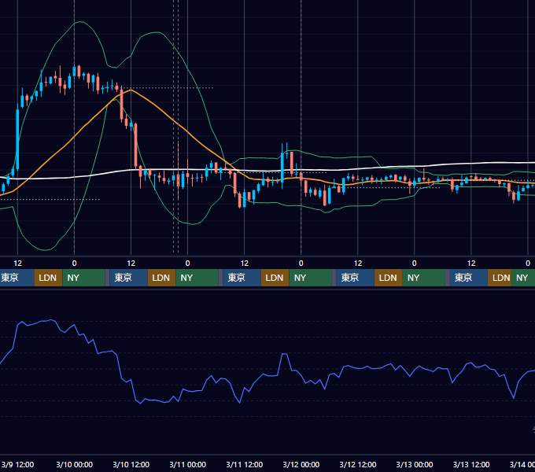Click the 3/9 12:00 date axis label
The height and width of the screenshot is (472, 535).
[17, 464]
